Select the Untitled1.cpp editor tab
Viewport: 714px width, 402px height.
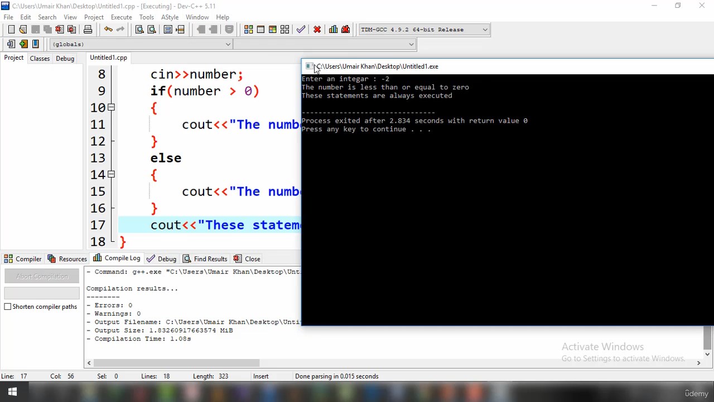click(x=108, y=58)
